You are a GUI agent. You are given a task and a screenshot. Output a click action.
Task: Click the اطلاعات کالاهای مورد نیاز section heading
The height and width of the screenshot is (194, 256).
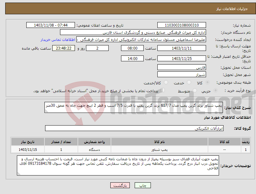pos(227,117)
